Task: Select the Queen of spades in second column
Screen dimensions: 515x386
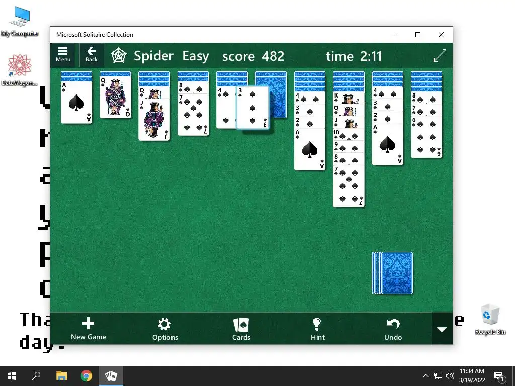Action: pos(115,97)
